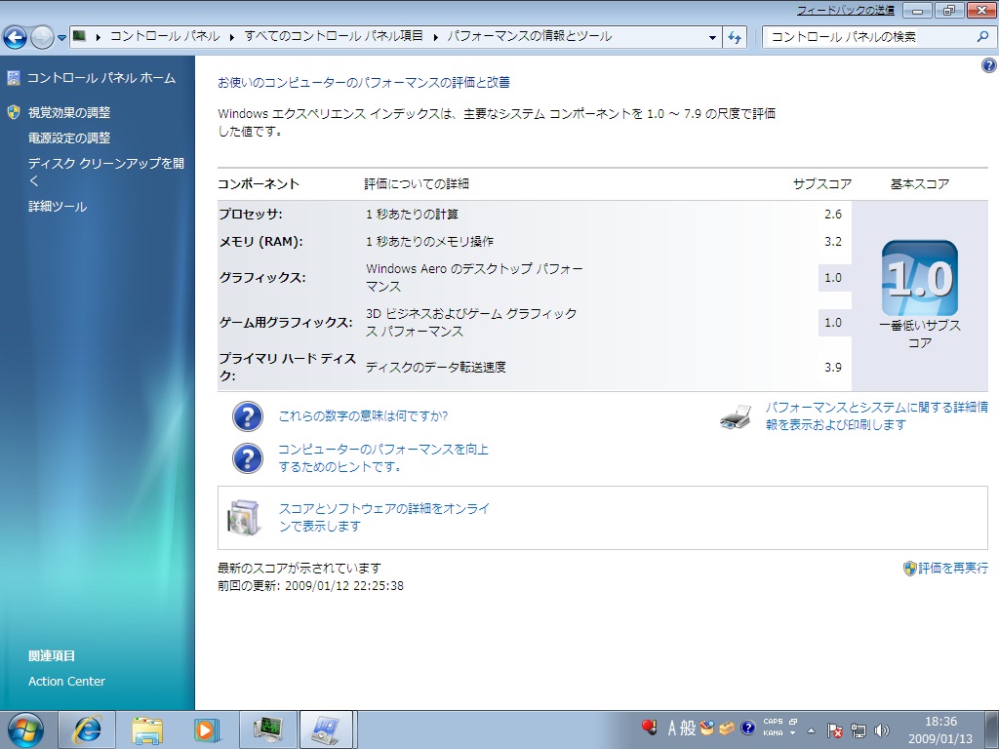Open the blue help question mark icon
Screen dimensions: 999x749
[989, 65]
